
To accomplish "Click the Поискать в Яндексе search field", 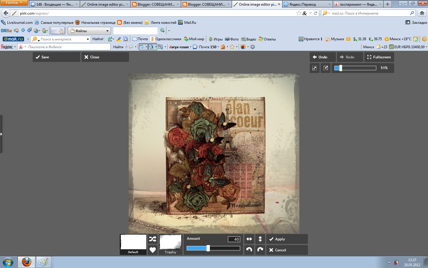I will tap(68, 47).
